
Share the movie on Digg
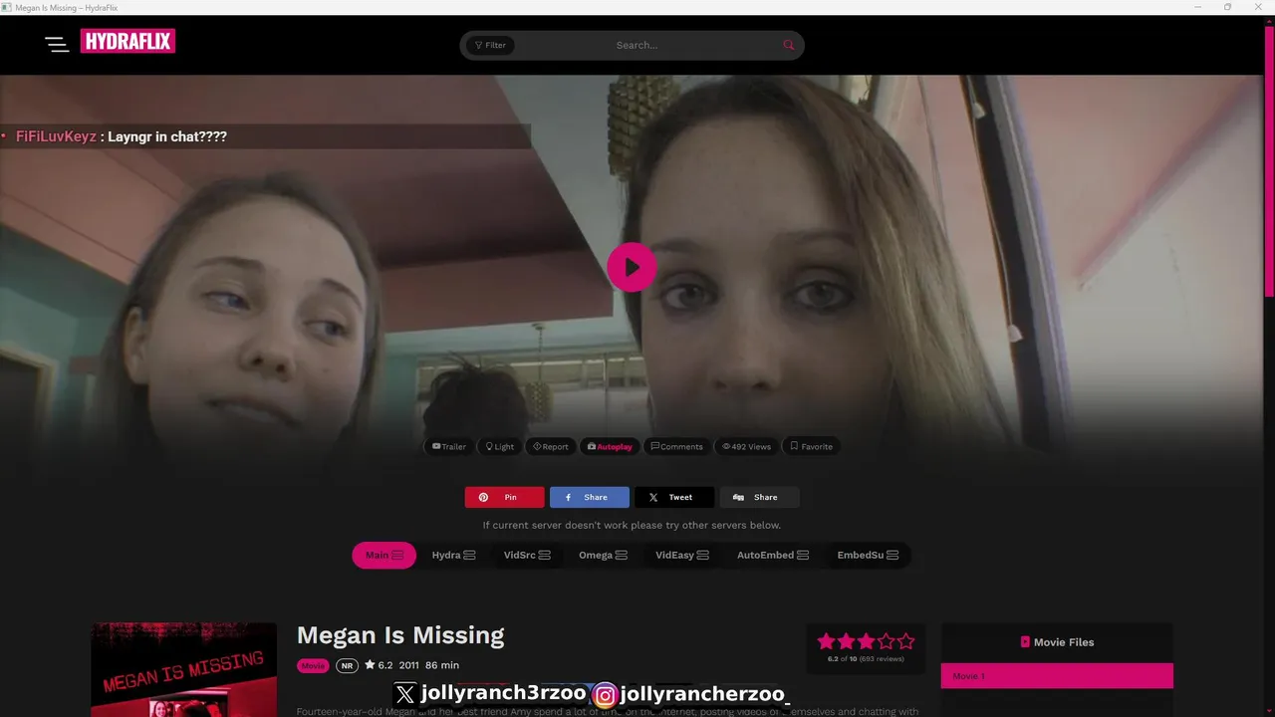tap(759, 497)
